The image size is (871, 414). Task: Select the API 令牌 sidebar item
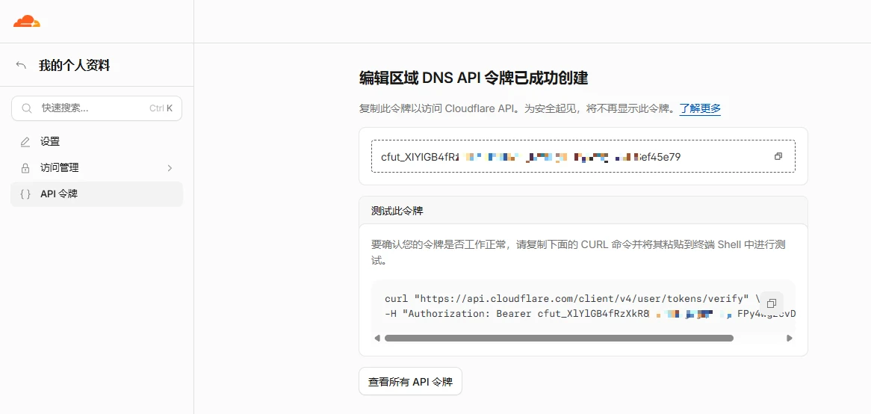96,194
